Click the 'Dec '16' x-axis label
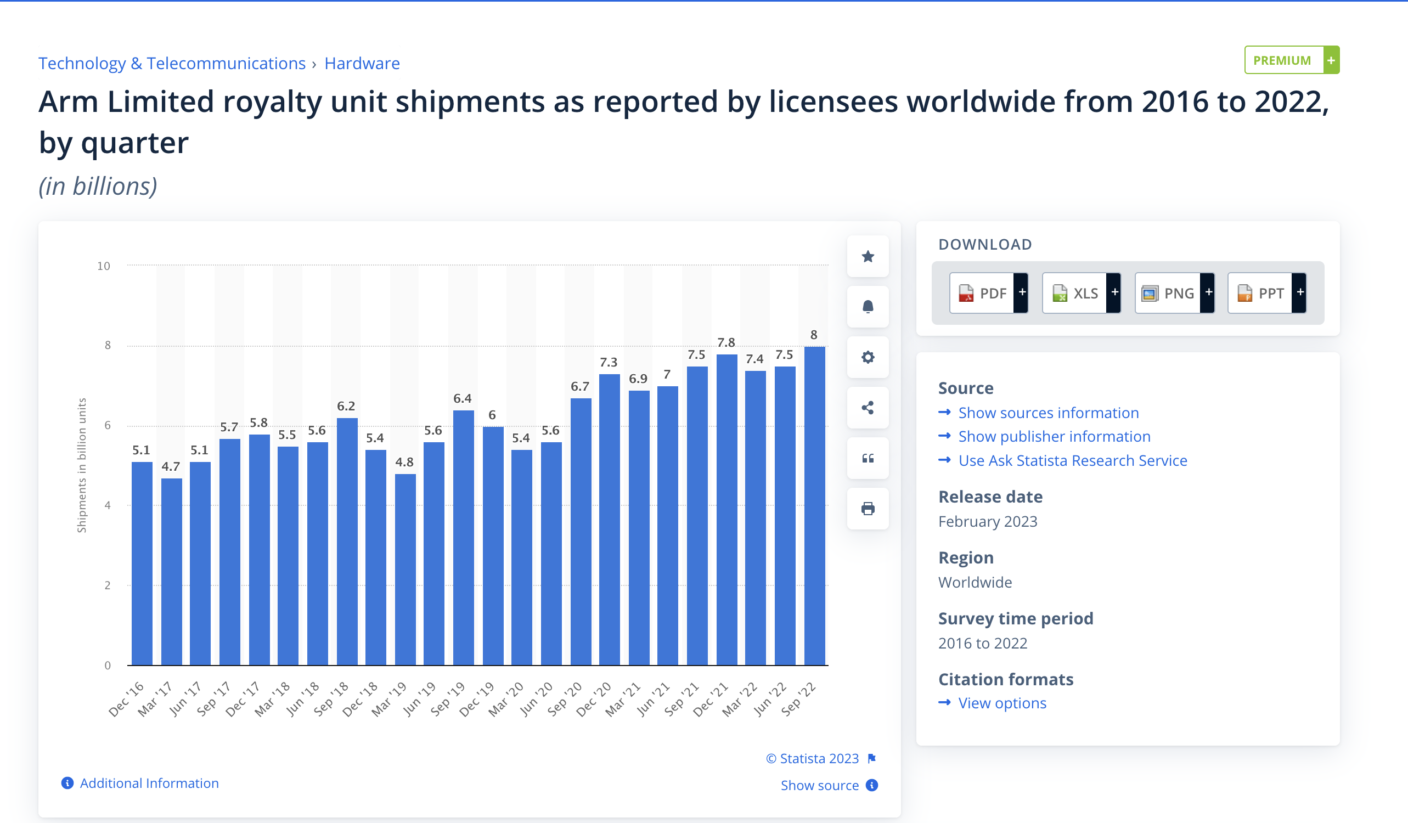 click(126, 698)
